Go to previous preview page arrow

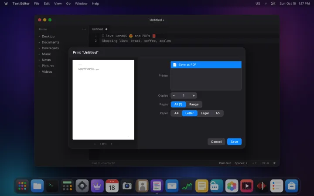95,144
